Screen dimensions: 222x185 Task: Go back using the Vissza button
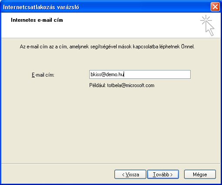click(130, 174)
